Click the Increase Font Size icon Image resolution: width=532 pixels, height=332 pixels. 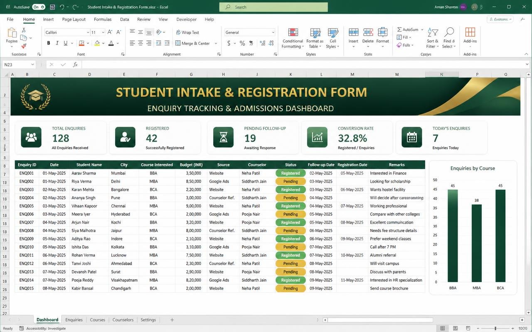point(110,32)
